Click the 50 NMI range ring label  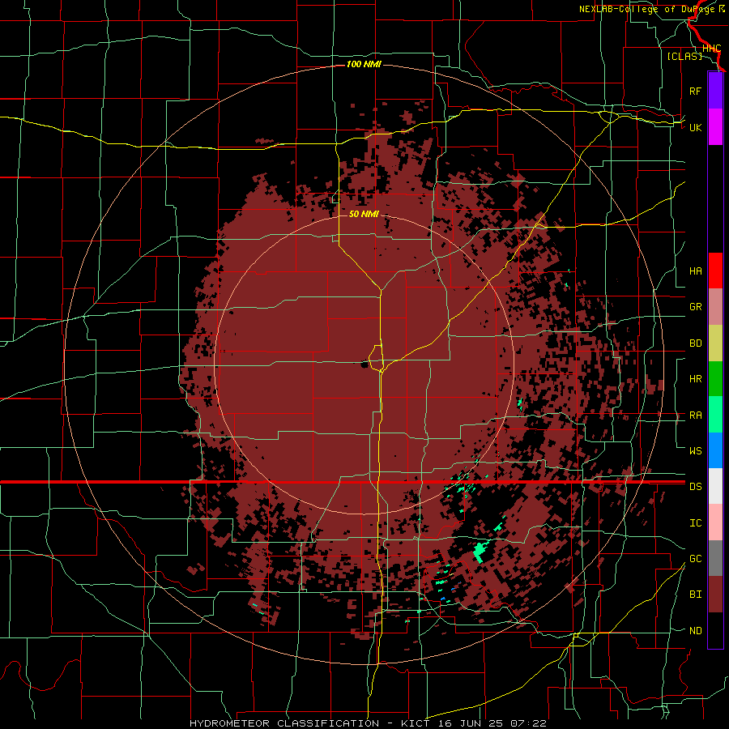point(364,214)
